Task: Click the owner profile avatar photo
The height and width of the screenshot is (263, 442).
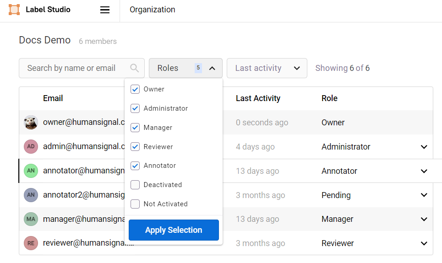Action: click(x=31, y=123)
